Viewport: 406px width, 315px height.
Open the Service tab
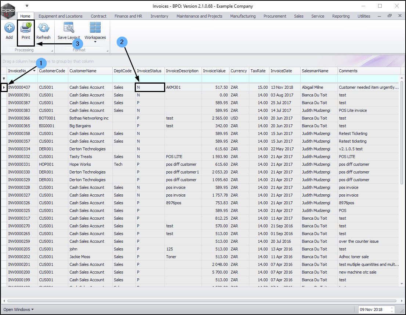click(318, 16)
